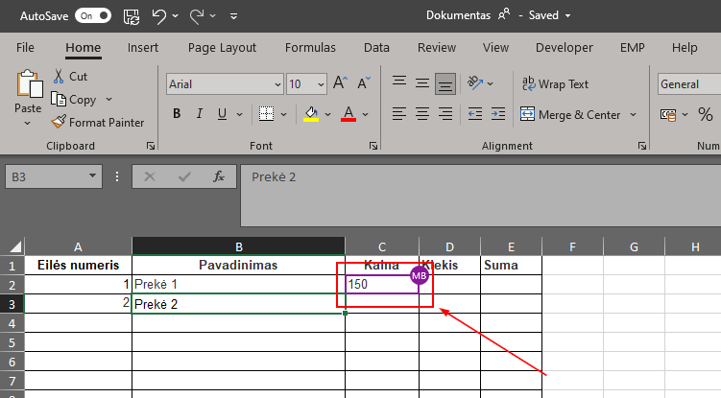Click Decrease Indent icon
Image resolution: width=721 pixels, height=398 pixels.
pyautogui.click(x=475, y=113)
